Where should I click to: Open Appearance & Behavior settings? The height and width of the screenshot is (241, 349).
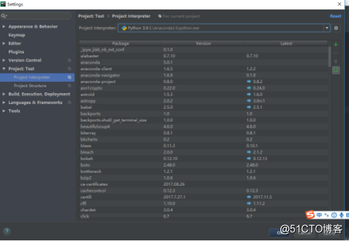33,26
